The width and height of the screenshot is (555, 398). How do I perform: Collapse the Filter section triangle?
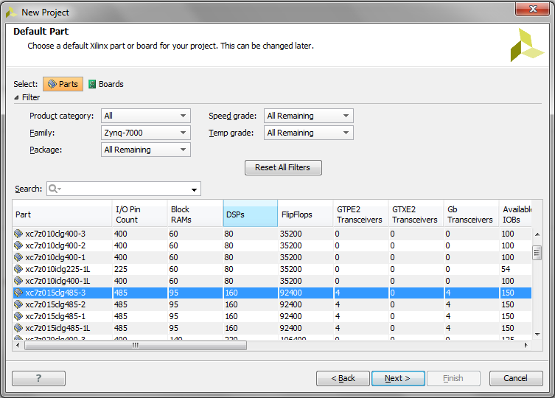tap(16, 97)
